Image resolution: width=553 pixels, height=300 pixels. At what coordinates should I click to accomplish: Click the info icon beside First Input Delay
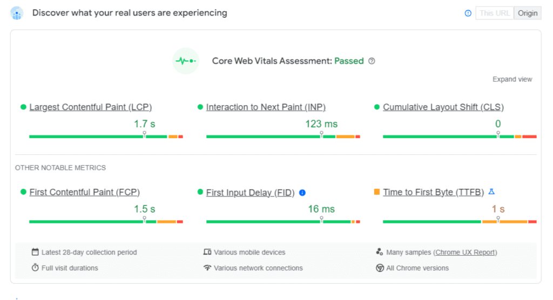(x=302, y=193)
